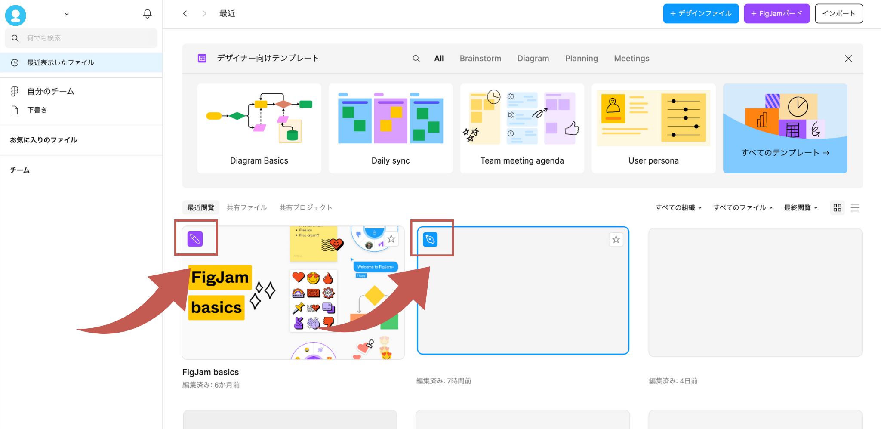Click the 最近表示したファイル clock icon
Screen dimensions: 881x429
[x=15, y=62]
